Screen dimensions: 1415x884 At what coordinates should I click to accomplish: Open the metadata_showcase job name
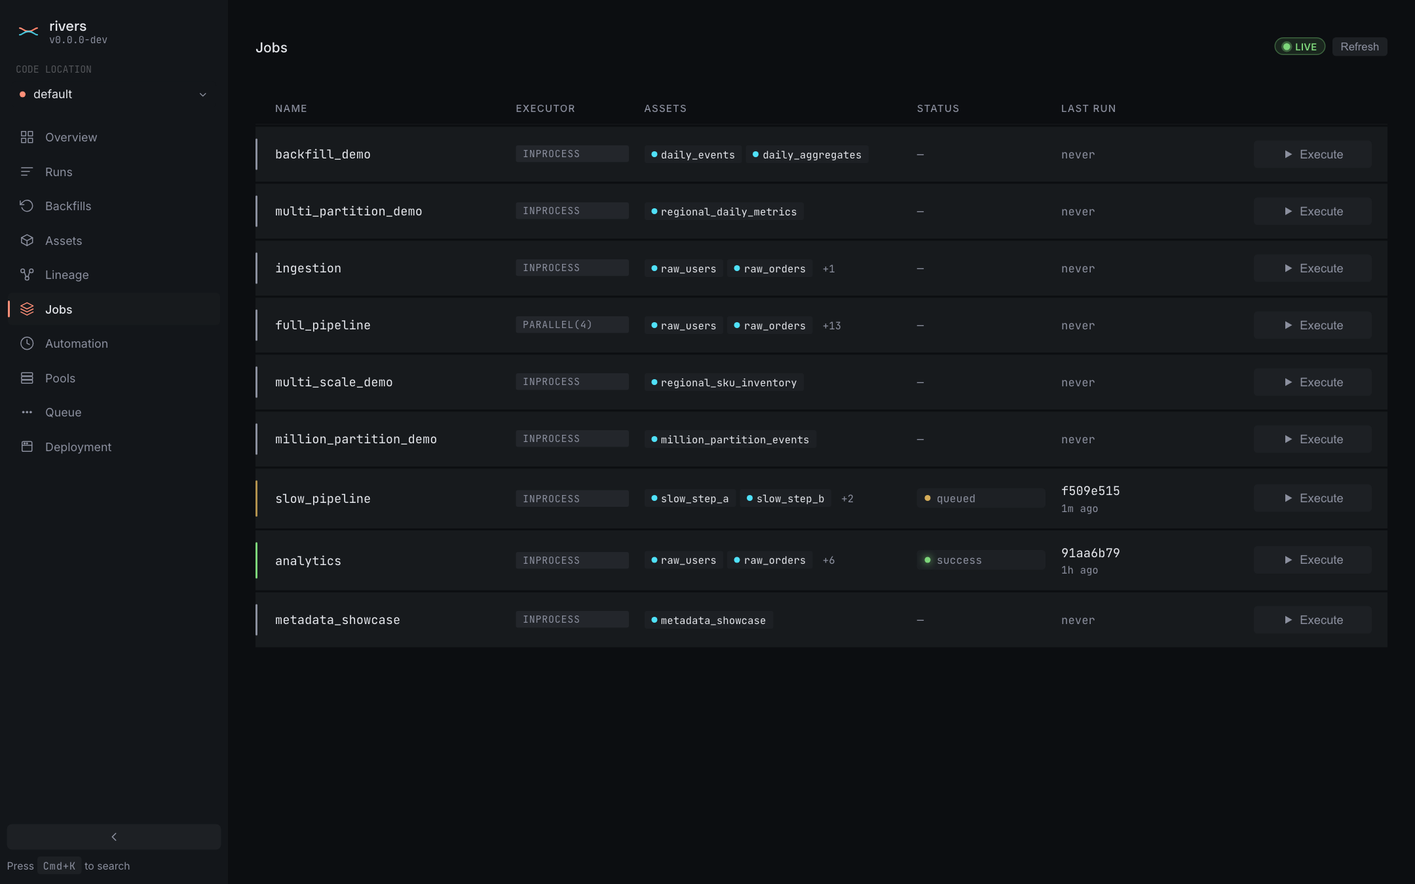[x=337, y=620]
